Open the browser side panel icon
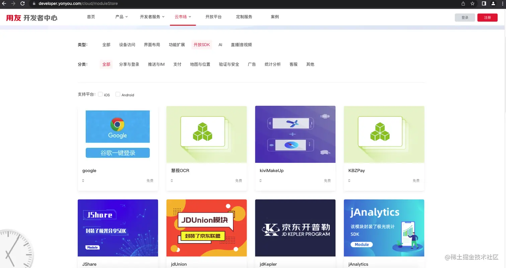 [484, 3]
